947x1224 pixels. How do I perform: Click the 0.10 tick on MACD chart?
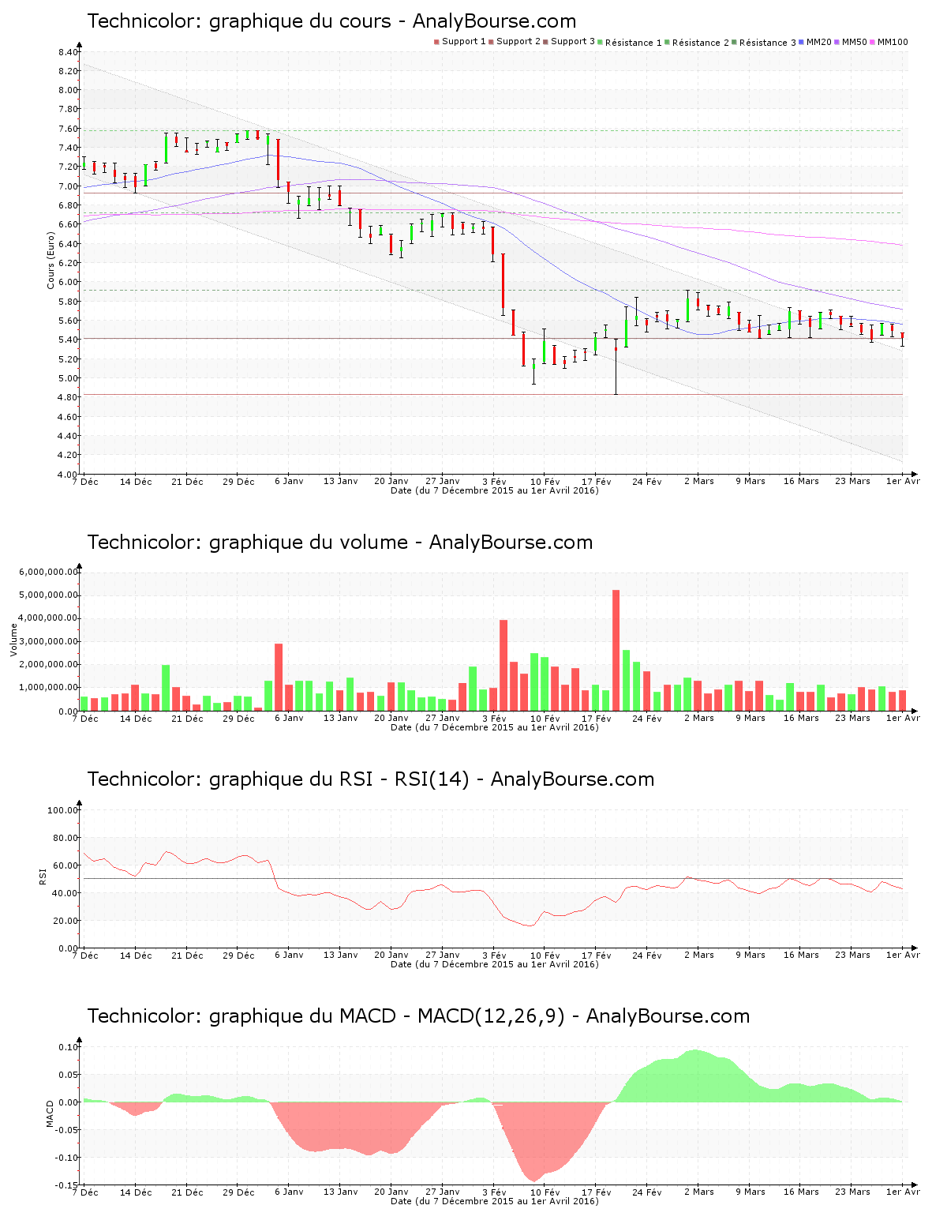click(x=68, y=1047)
